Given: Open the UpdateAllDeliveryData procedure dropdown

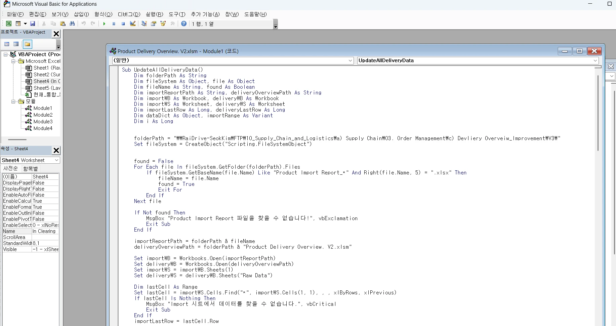Looking at the screenshot, I should point(595,60).
